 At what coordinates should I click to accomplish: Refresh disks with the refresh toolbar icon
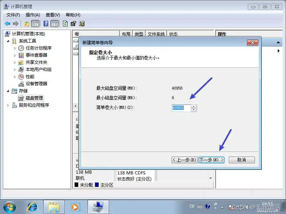(66, 24)
